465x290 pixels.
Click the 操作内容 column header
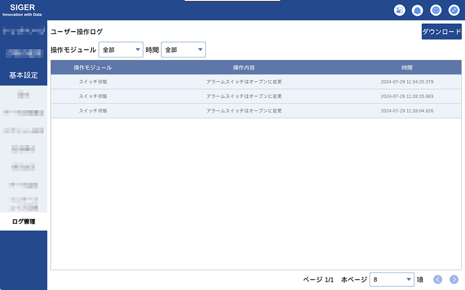coord(244,68)
